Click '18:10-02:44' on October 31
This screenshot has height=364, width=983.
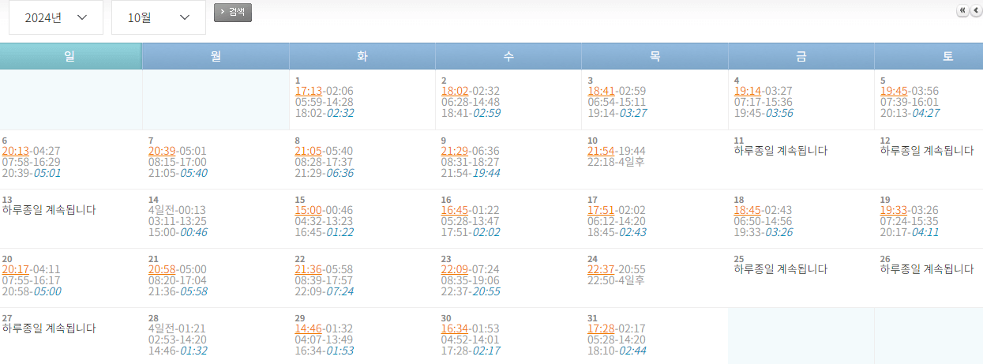(617, 351)
